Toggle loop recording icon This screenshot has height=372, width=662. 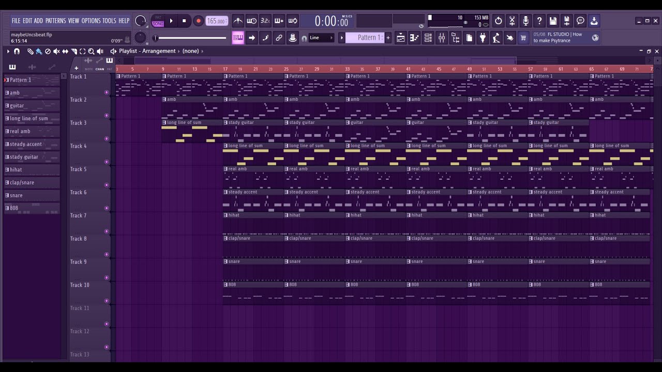tap(293, 21)
